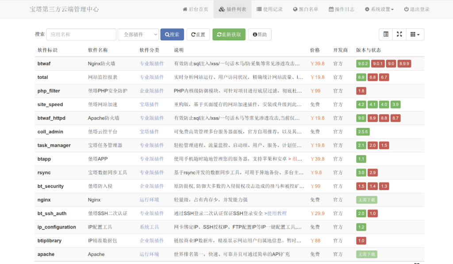453x264 pixels.
Task: Click version 2.5.6 badge for coll_admin
Action: click(363, 132)
